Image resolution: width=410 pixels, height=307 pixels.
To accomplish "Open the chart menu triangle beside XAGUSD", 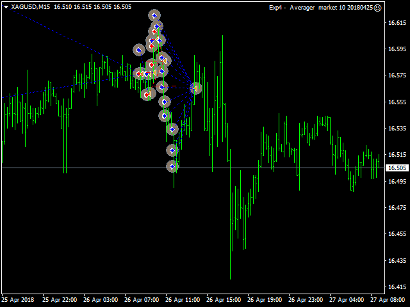I will [x=6, y=7].
